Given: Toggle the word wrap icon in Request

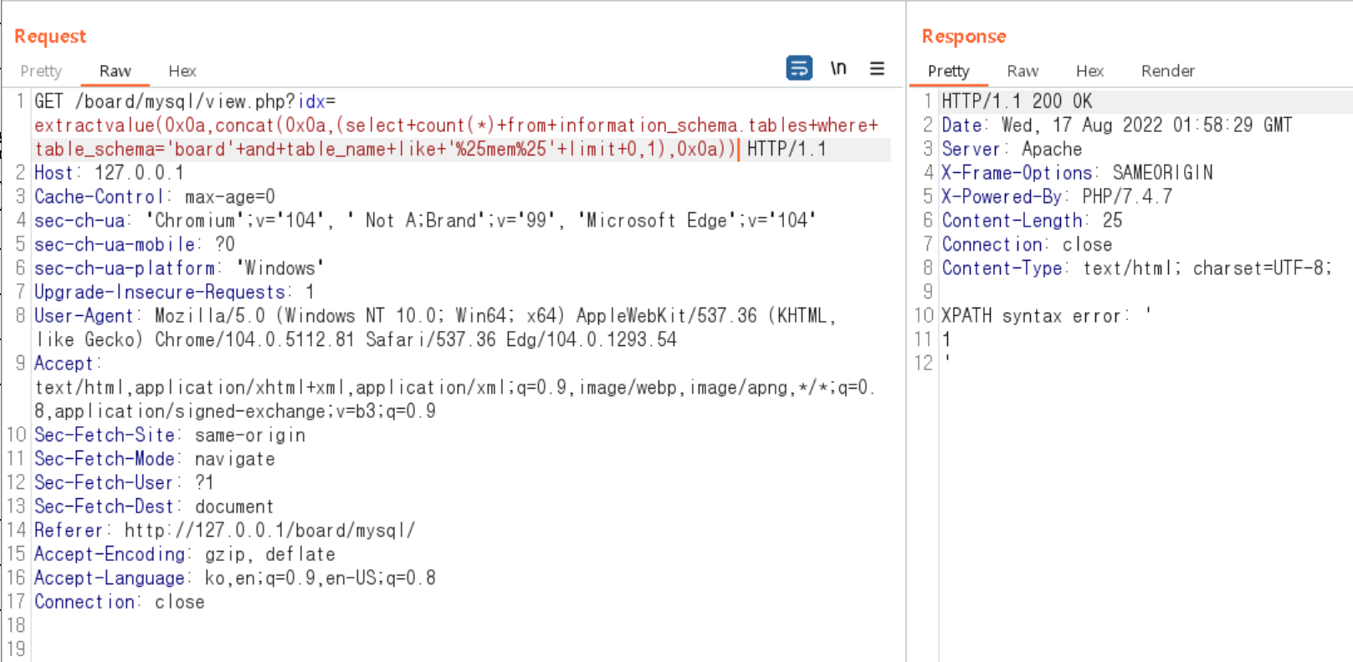Looking at the screenshot, I should pyautogui.click(x=799, y=68).
